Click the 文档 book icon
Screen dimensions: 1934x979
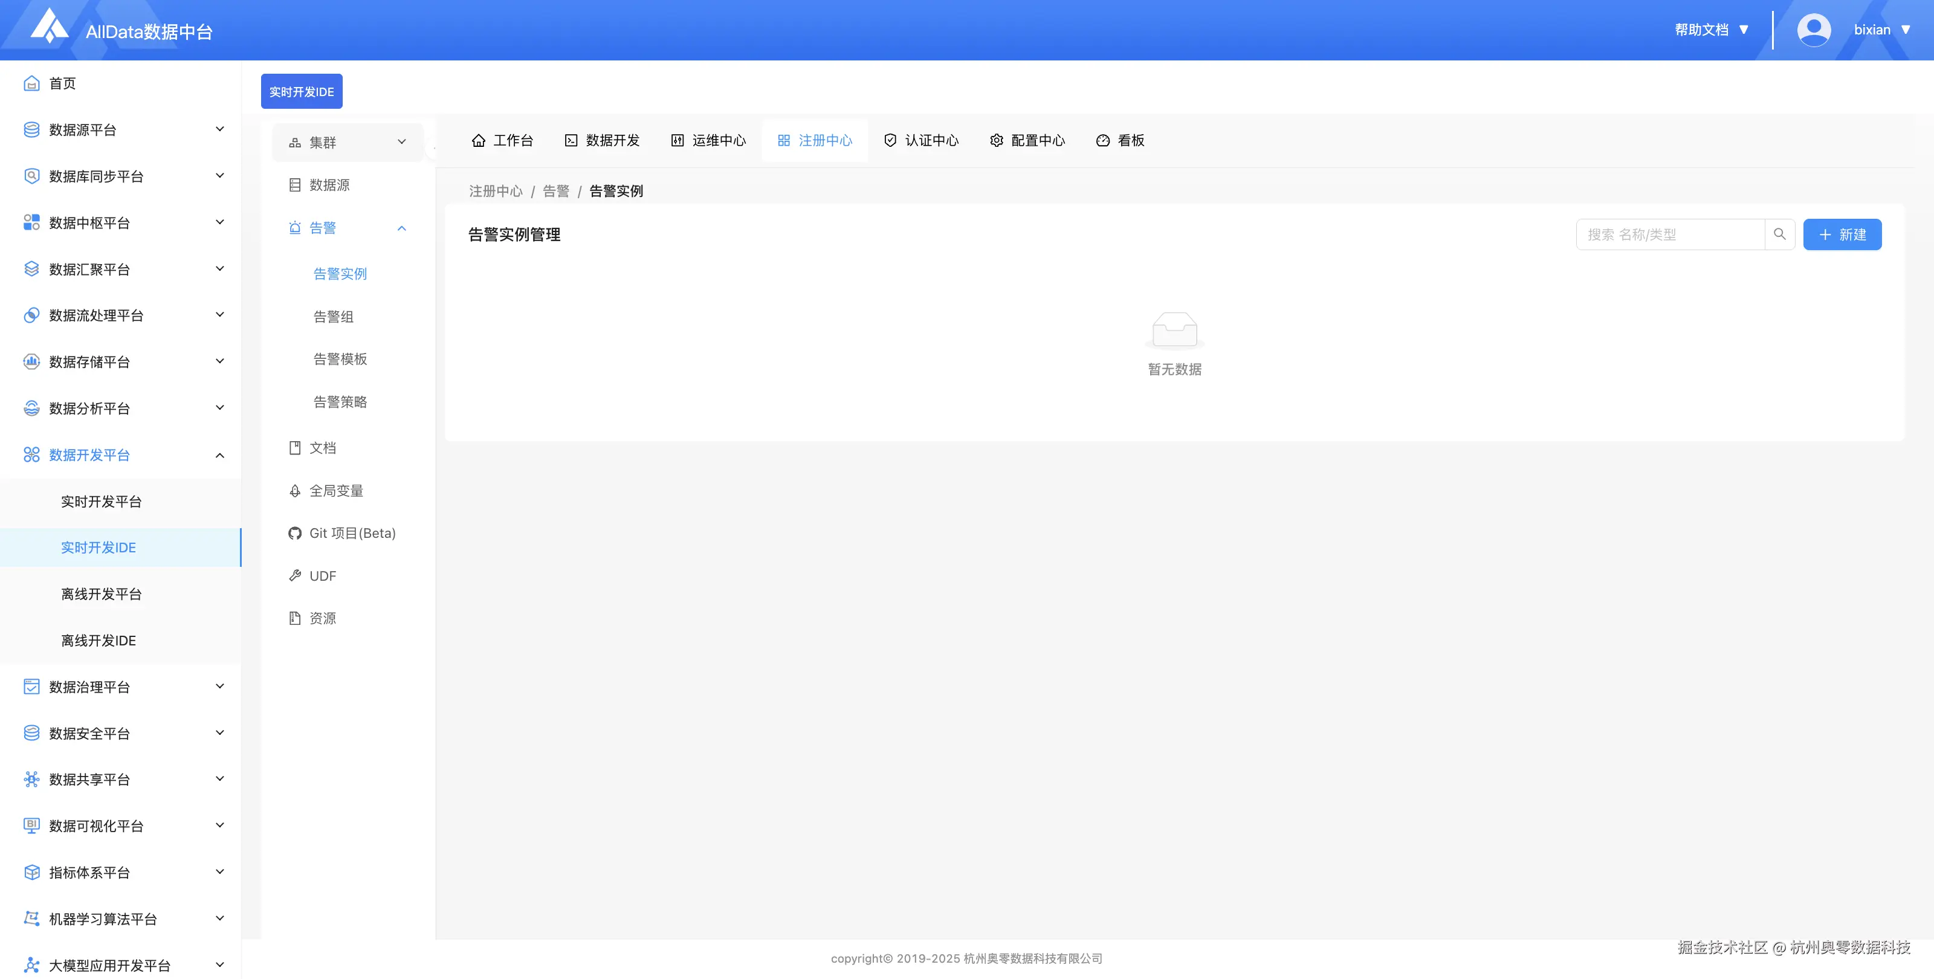(x=294, y=448)
